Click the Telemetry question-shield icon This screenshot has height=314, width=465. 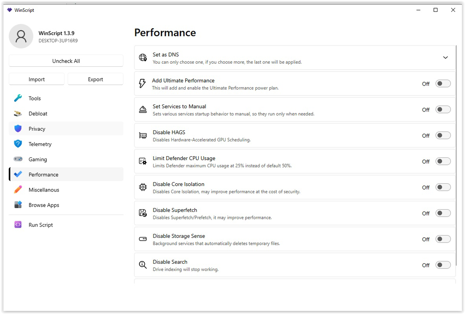[x=18, y=144]
